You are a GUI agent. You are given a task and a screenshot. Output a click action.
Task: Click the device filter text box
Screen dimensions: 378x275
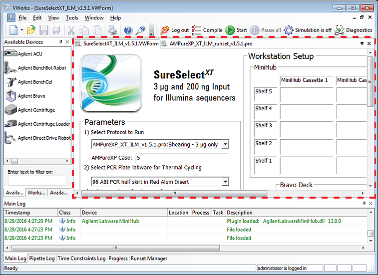(x=37, y=180)
